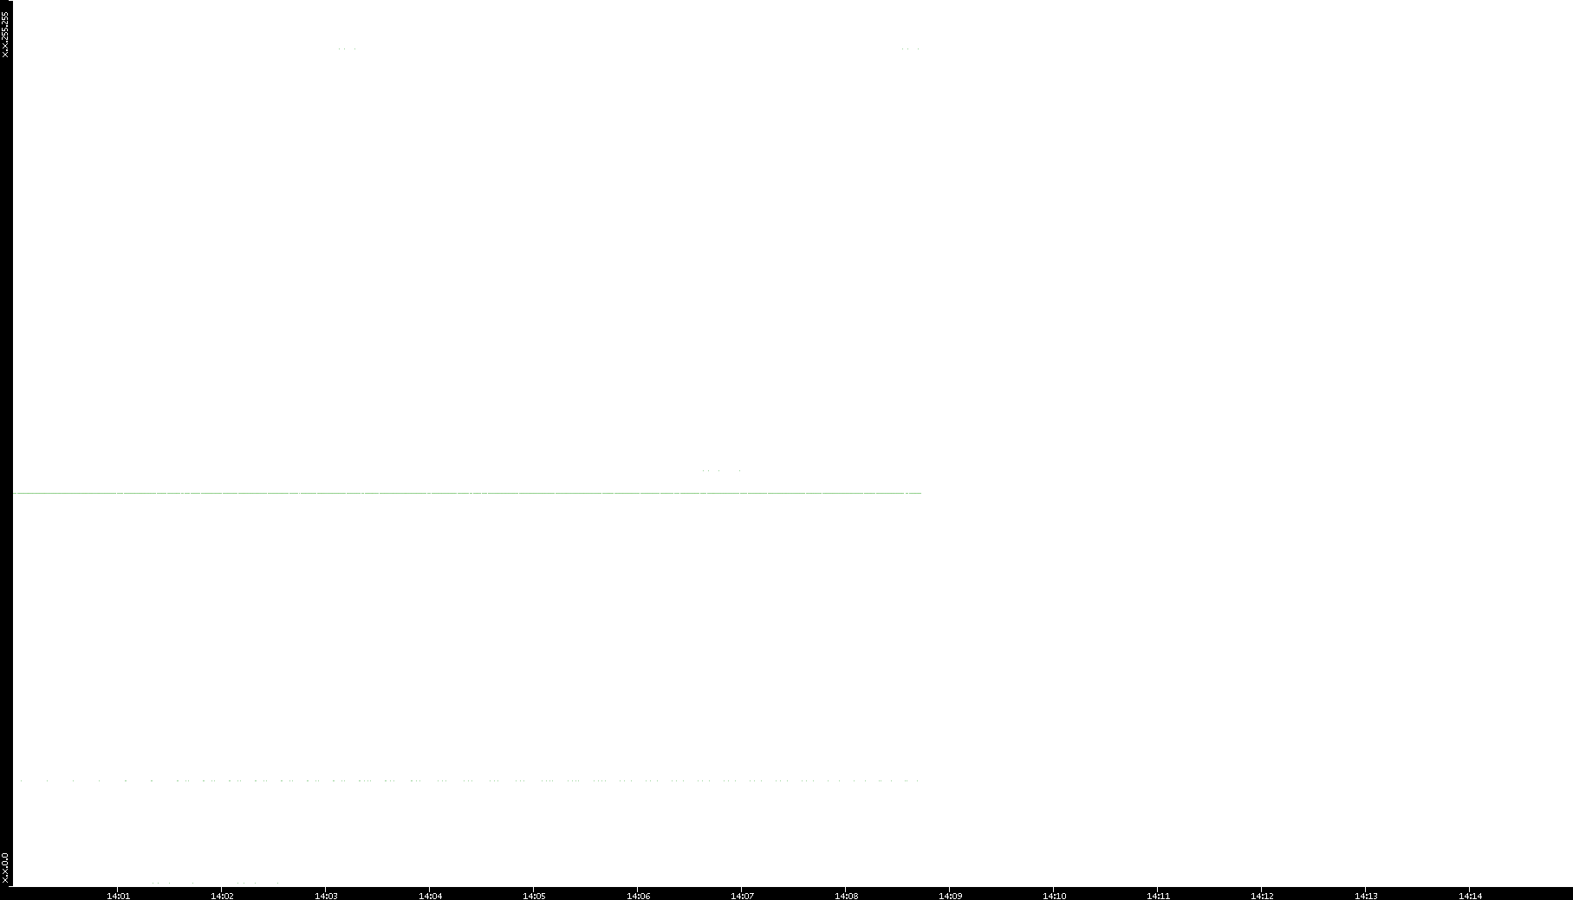Image resolution: width=1573 pixels, height=900 pixels.
Task: Click the dot cluster just above the gray line
Action: tap(721, 470)
